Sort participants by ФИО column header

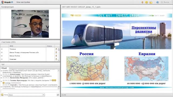[27, 46]
